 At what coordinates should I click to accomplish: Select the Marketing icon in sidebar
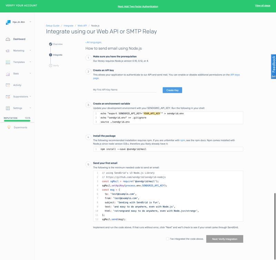pyautogui.click(x=8, y=50)
